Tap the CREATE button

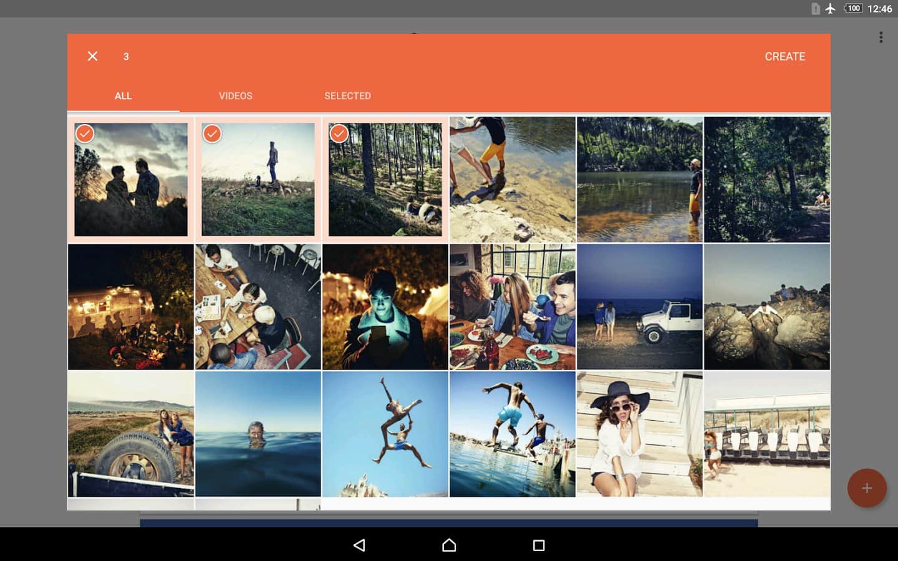pyautogui.click(x=785, y=56)
